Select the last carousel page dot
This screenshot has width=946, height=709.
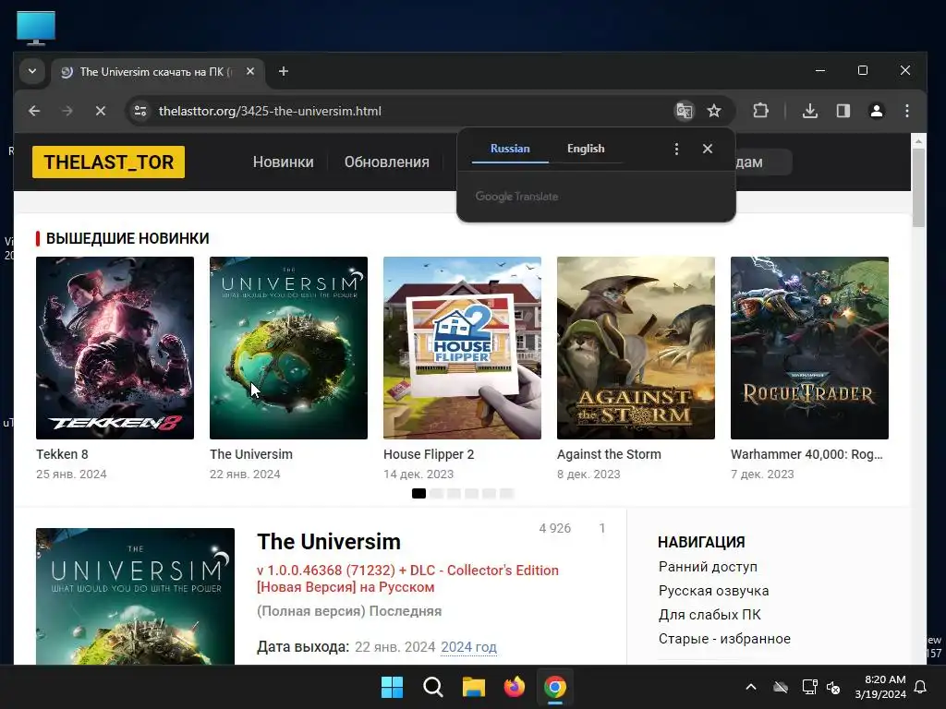coord(506,493)
